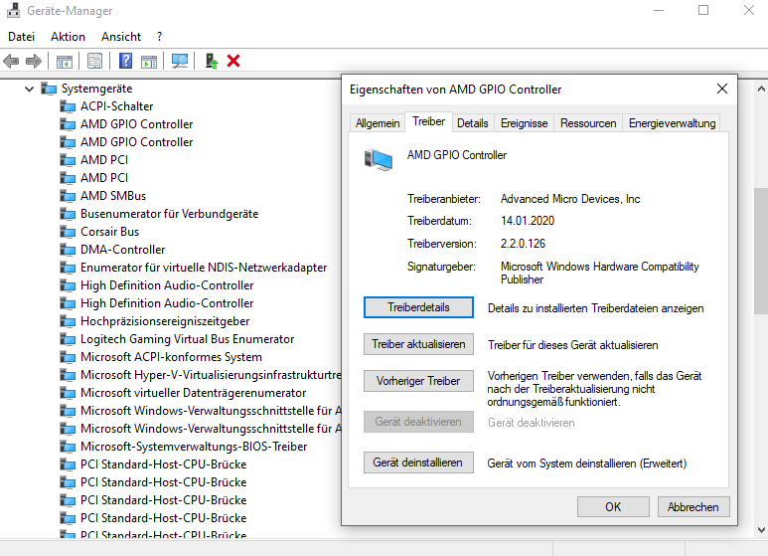Click the red X uninstall device icon
Image resolution: width=768 pixels, height=556 pixels.
pos(233,62)
